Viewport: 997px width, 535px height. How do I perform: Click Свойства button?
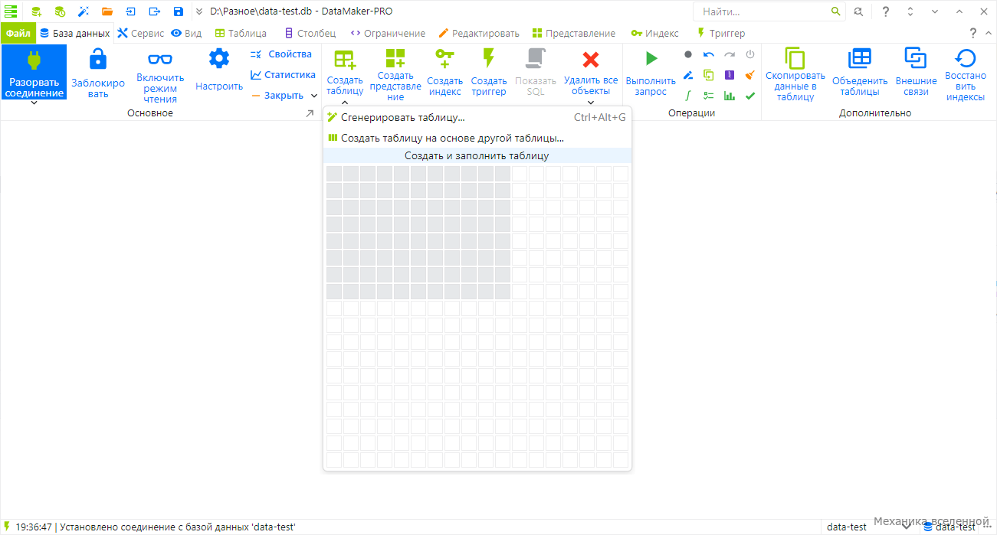click(281, 54)
